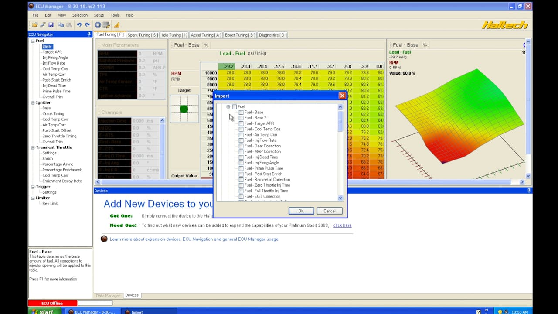This screenshot has width=558, height=314.
Task: Click the table grid toolbar icon
Action: pyautogui.click(x=106, y=25)
